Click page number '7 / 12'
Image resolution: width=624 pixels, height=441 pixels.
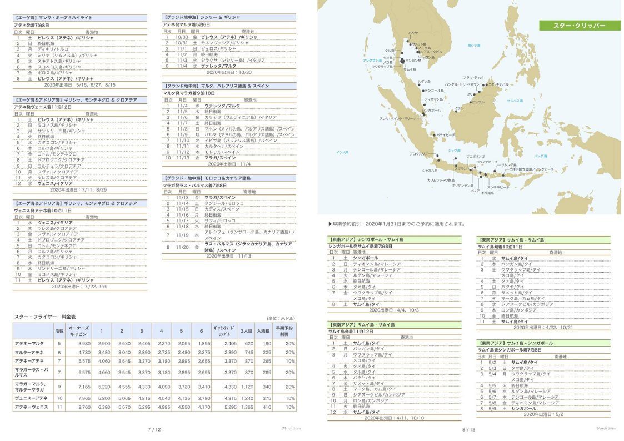pyautogui.click(x=154, y=430)
